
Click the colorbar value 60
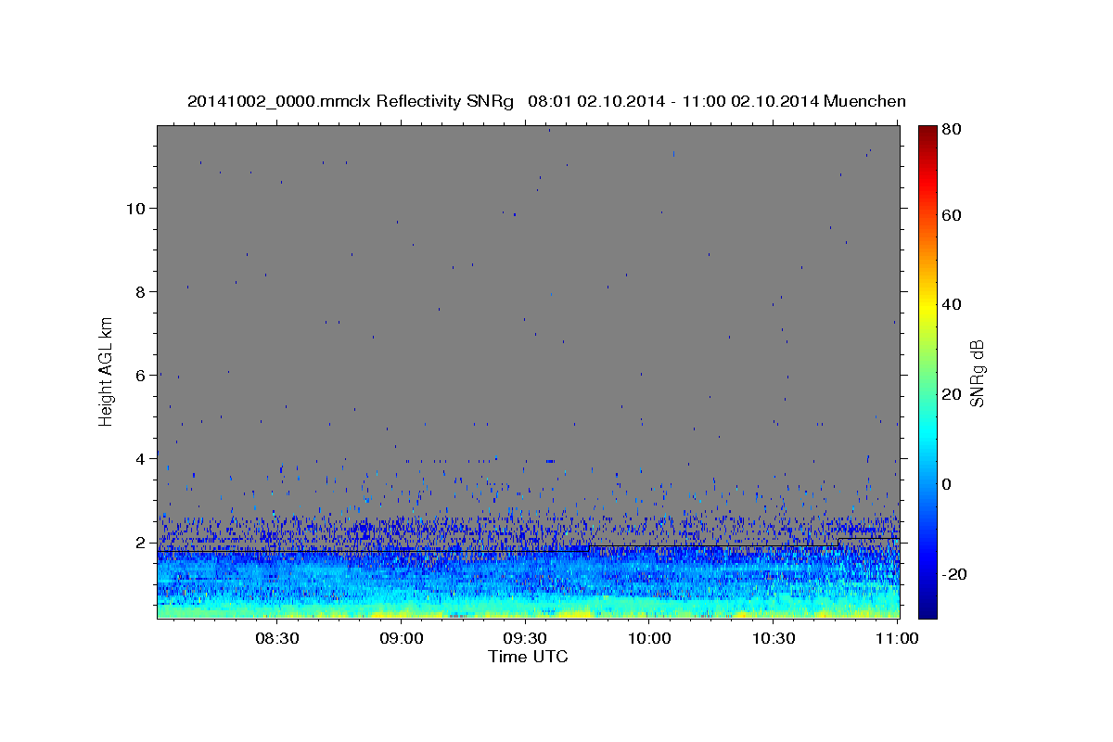coord(953,215)
